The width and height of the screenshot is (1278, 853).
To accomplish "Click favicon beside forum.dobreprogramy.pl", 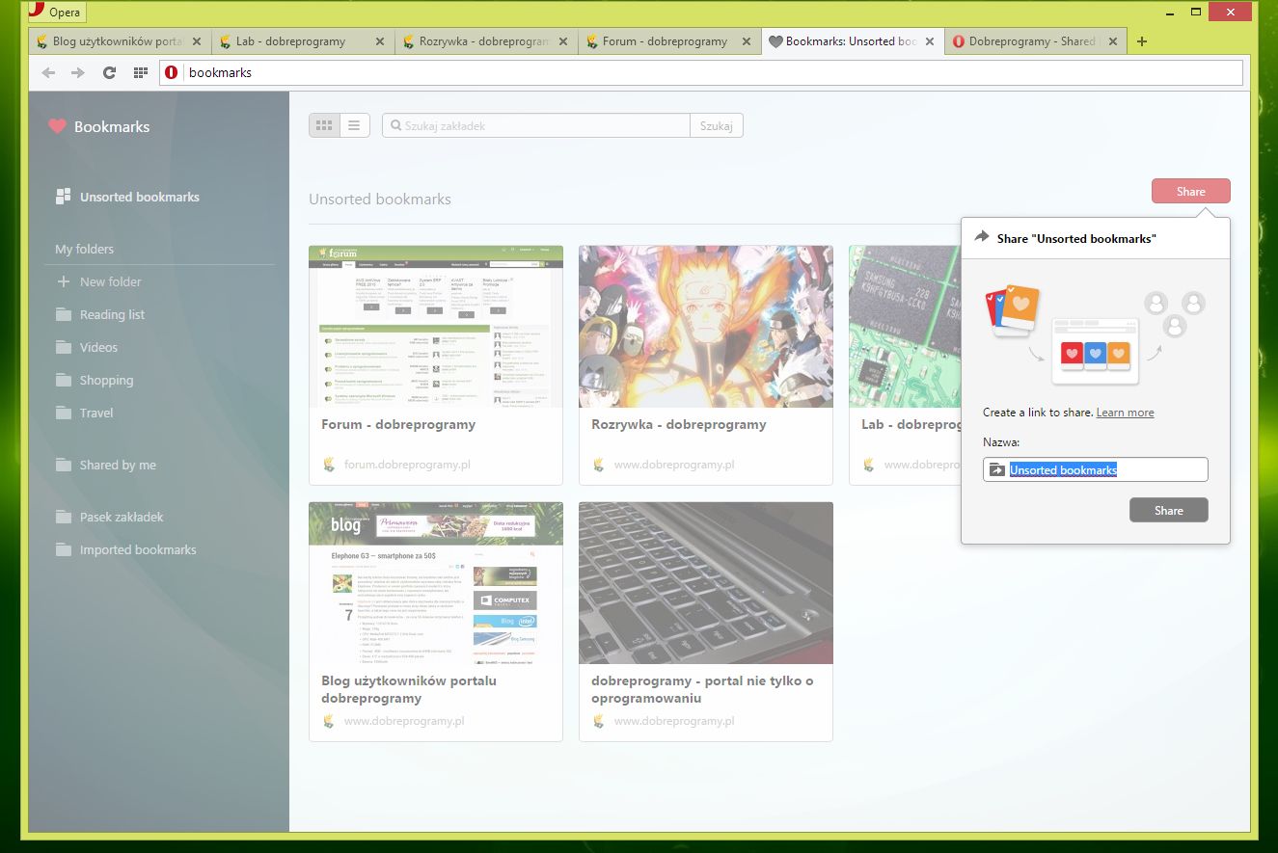I will [x=328, y=465].
